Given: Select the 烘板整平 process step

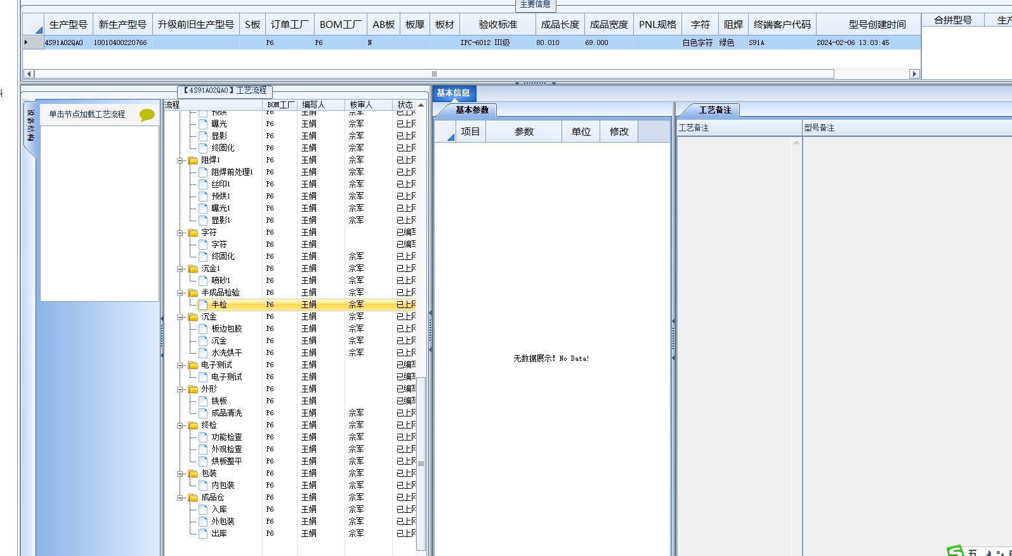Looking at the screenshot, I should (227, 462).
